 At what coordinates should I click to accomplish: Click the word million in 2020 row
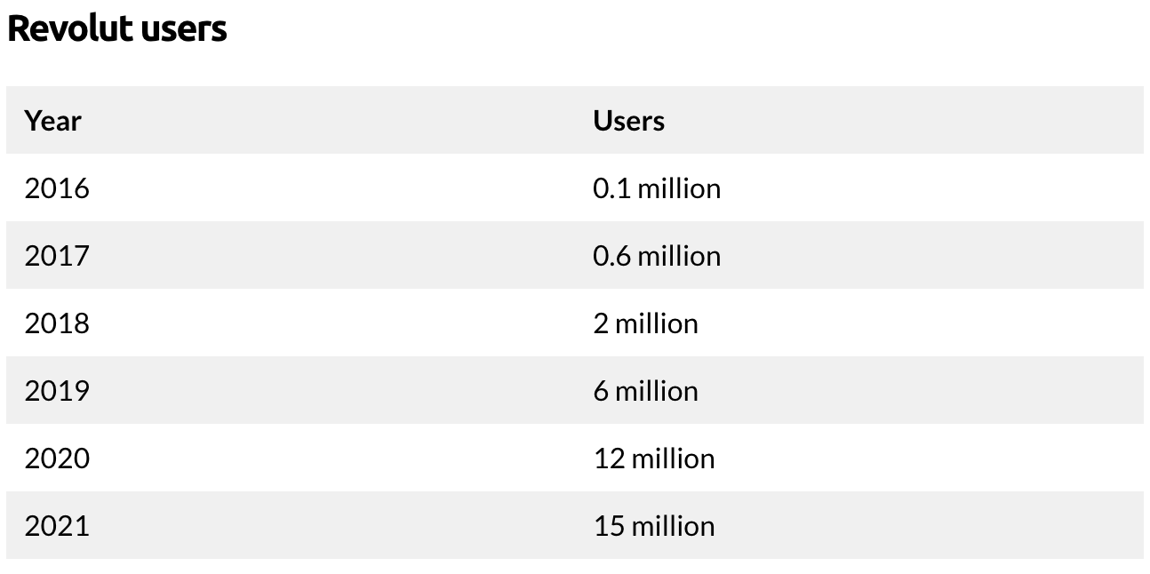point(674,458)
